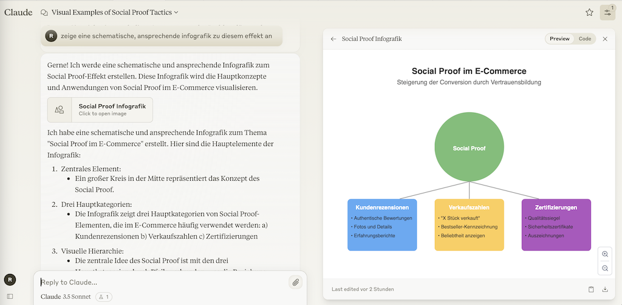Click the Sicherheitszertifikate bullet
The width and height of the screenshot is (622, 305).
click(x=549, y=227)
